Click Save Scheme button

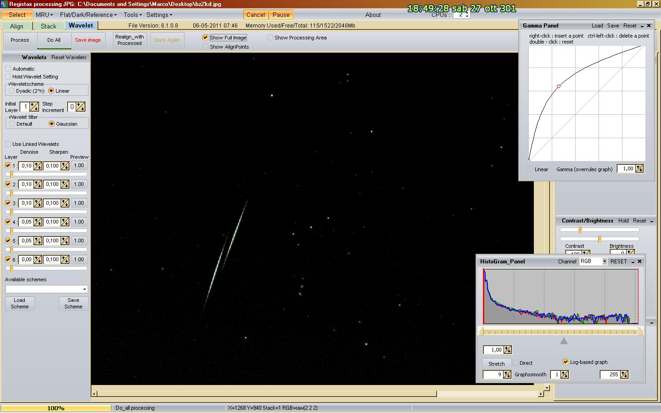click(73, 303)
